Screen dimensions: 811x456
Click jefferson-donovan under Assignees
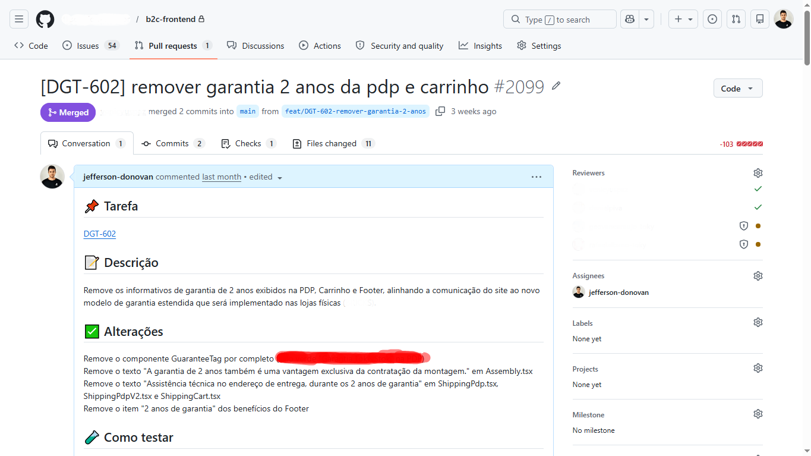click(618, 293)
